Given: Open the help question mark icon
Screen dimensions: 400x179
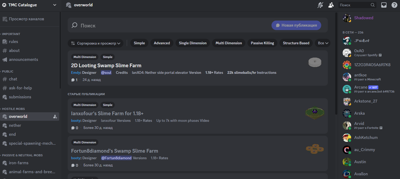Looking at the screenshot, I should click(x=394, y=5).
